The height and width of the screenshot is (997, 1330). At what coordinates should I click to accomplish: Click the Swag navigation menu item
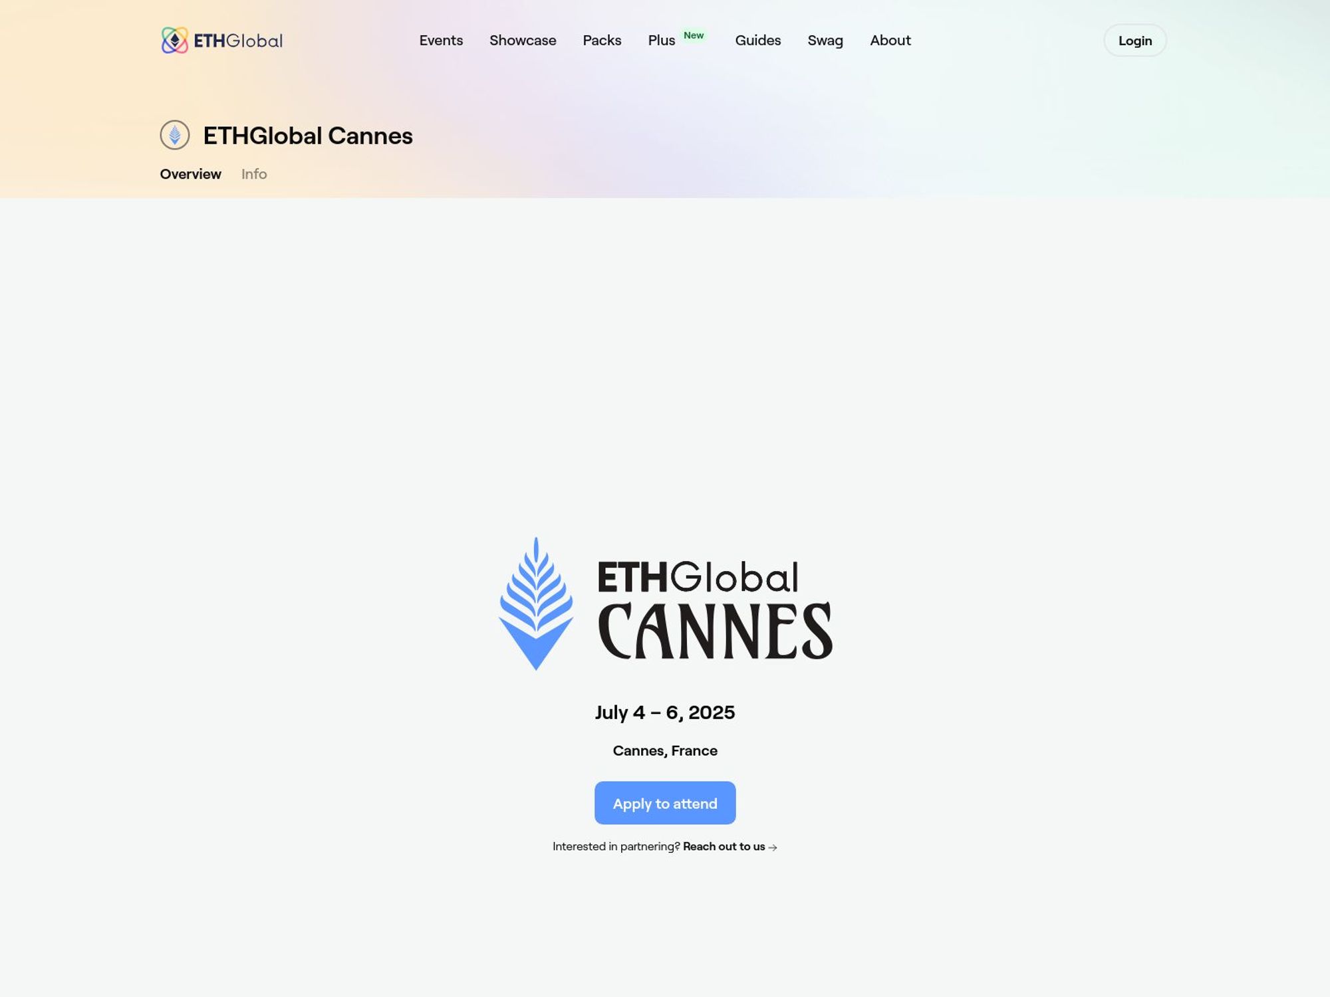click(825, 40)
